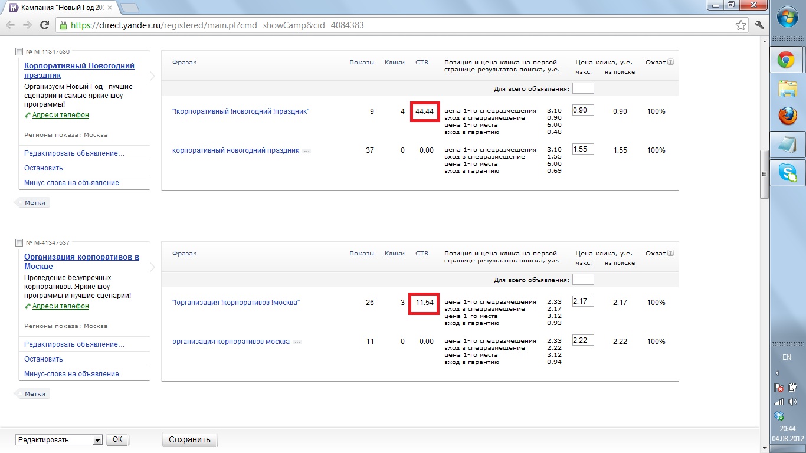Image resolution: width=806 pixels, height=453 pixels.
Task: Choose "Остановить" for ad M-41347536
Action: point(44,168)
